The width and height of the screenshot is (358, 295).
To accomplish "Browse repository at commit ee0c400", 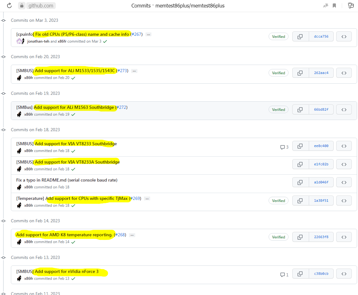I will click(344, 146).
